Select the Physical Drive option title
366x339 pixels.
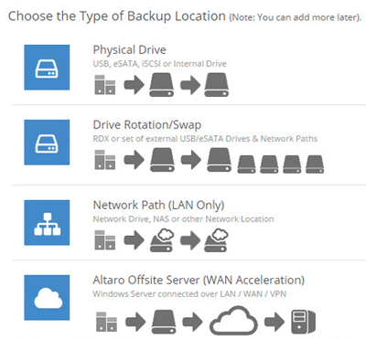[130, 50]
